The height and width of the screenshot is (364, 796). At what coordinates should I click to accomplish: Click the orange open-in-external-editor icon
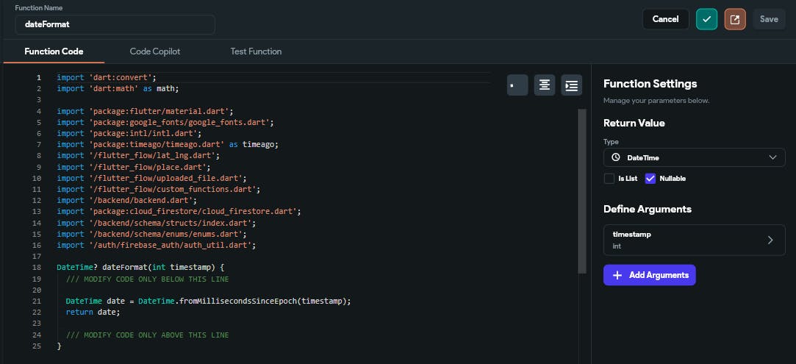pos(735,19)
